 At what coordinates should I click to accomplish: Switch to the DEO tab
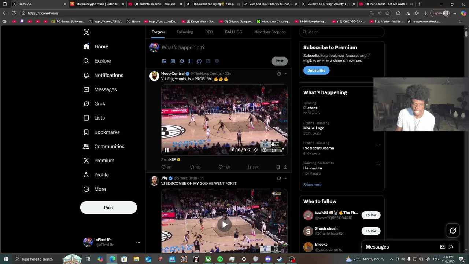(x=209, y=32)
